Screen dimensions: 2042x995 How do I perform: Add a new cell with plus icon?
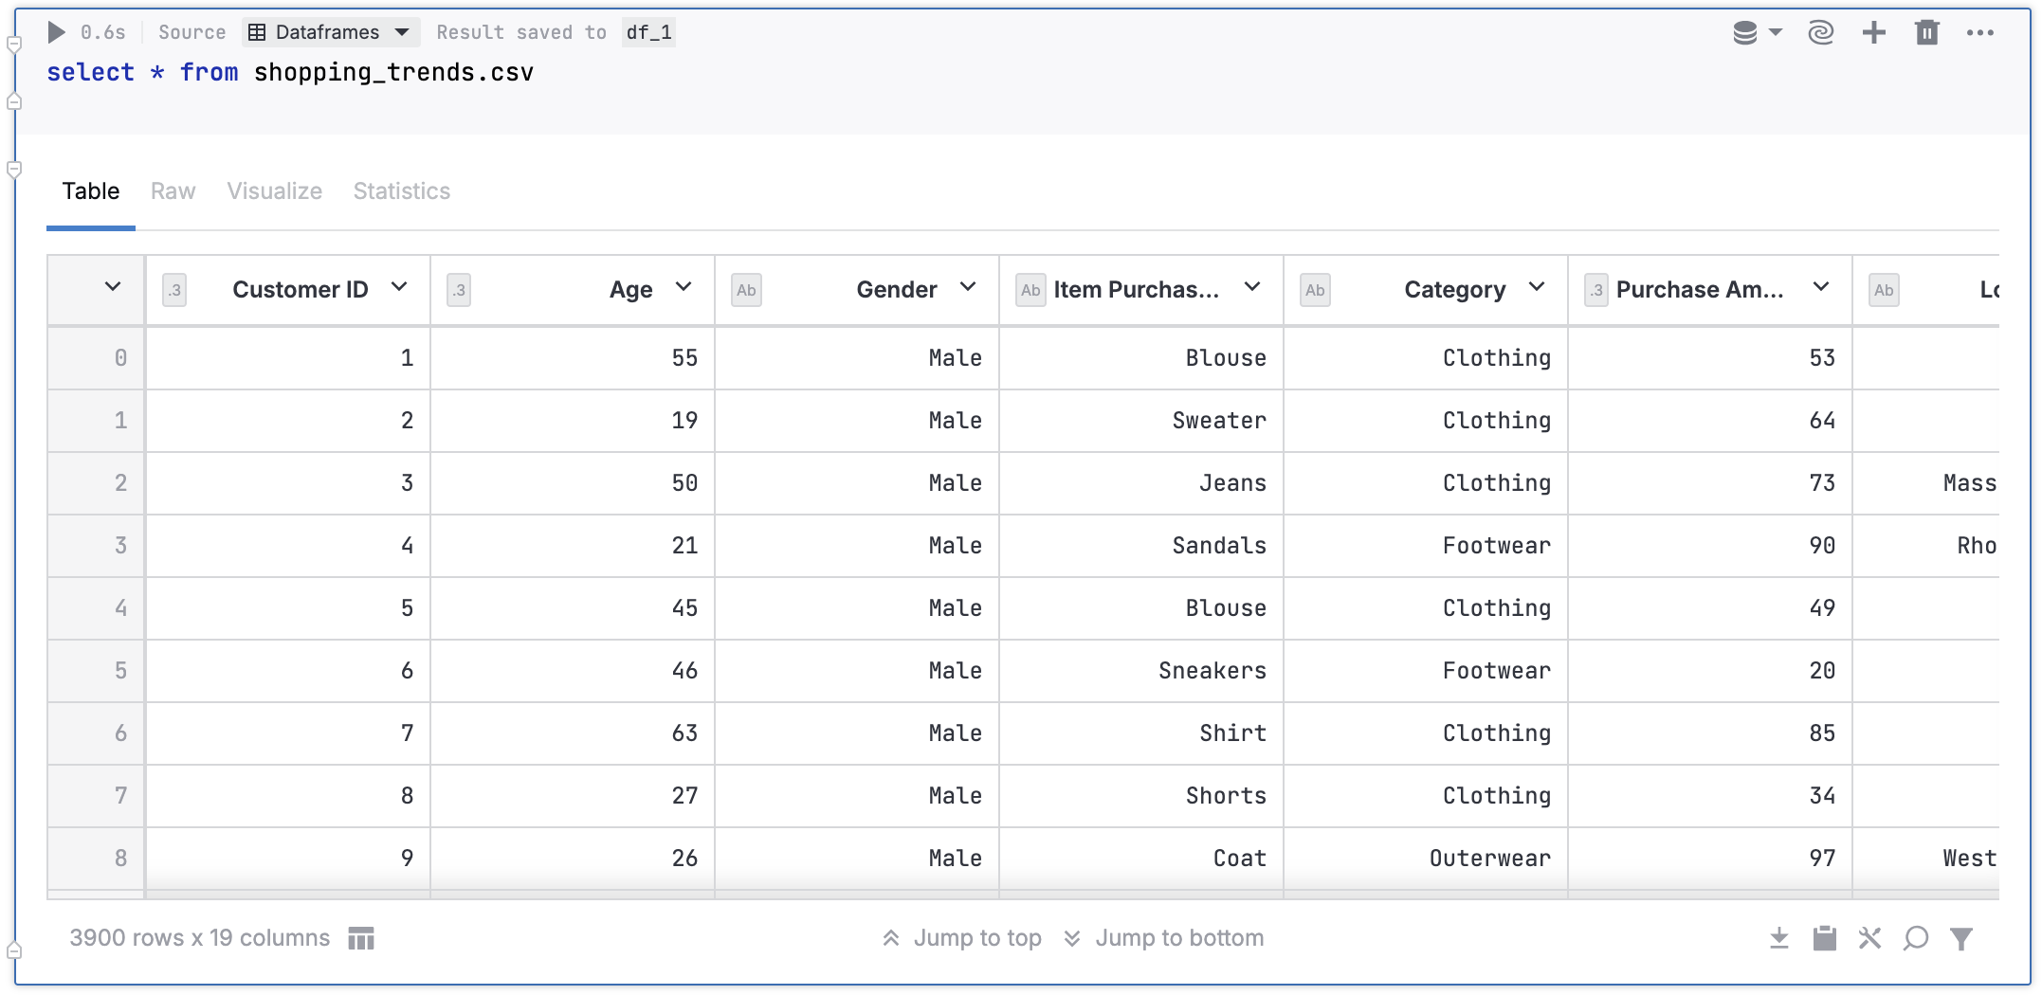coord(1873,32)
